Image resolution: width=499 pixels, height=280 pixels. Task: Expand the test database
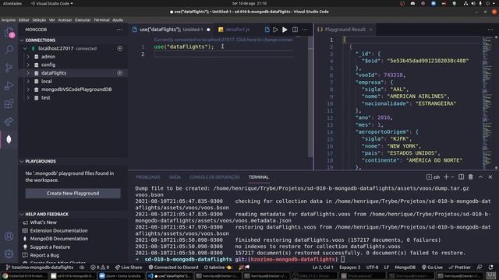point(28,98)
